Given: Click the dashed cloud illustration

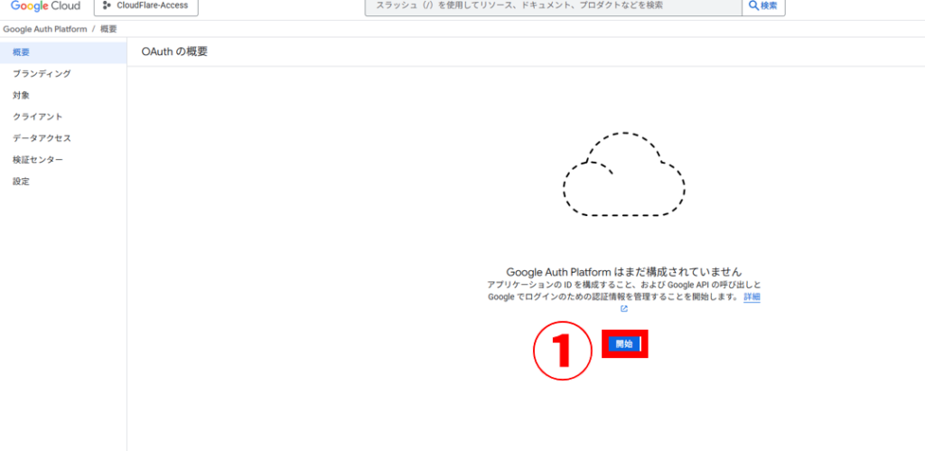Looking at the screenshot, I should click(x=623, y=174).
